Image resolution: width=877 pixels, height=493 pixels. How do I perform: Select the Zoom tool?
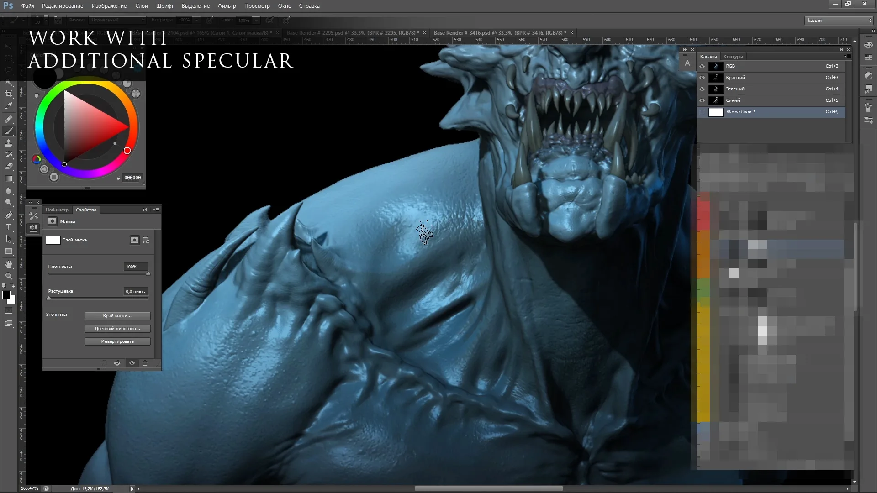pyautogui.click(x=9, y=276)
